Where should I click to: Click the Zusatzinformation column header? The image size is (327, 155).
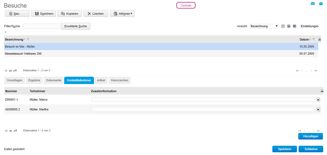click(104, 91)
